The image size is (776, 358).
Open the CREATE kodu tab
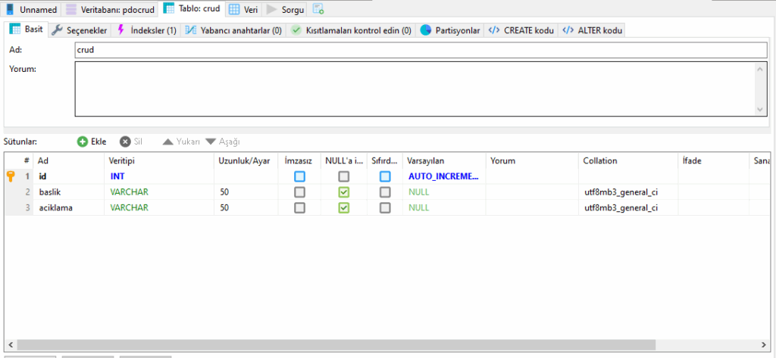point(522,30)
